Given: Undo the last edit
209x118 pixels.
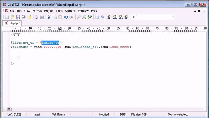Looking at the screenshot, I should click(66, 17).
